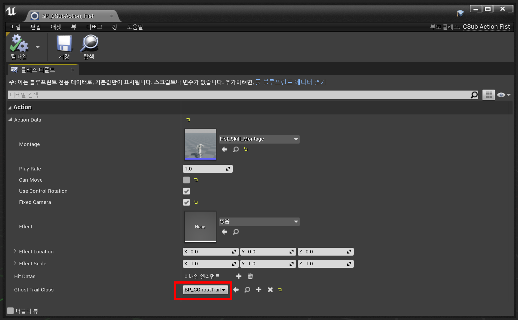This screenshot has height=320, width=518.
Task: Reset Fixed Camera to default
Action: coord(196,202)
